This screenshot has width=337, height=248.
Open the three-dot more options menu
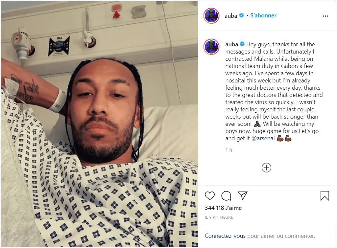tap(325, 16)
